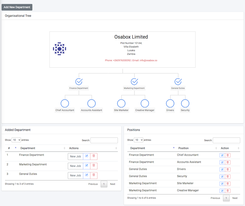The image size is (245, 206).
Task: Click 'Showing 1 to 3 of 3 entries' text
Action: click(x=19, y=184)
